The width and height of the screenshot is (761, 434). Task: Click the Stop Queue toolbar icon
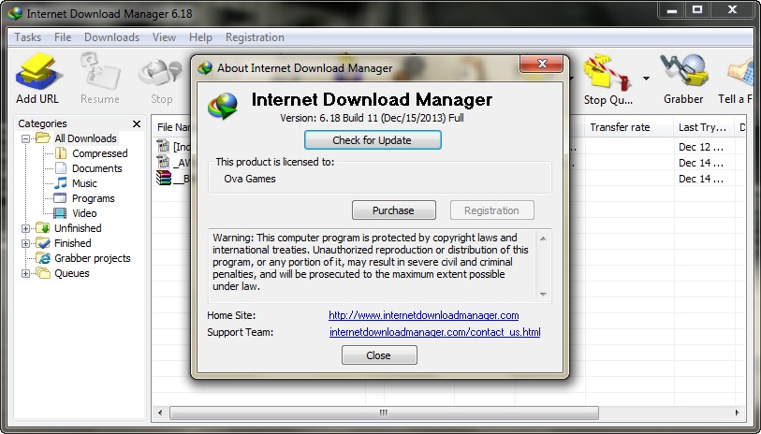[607, 80]
